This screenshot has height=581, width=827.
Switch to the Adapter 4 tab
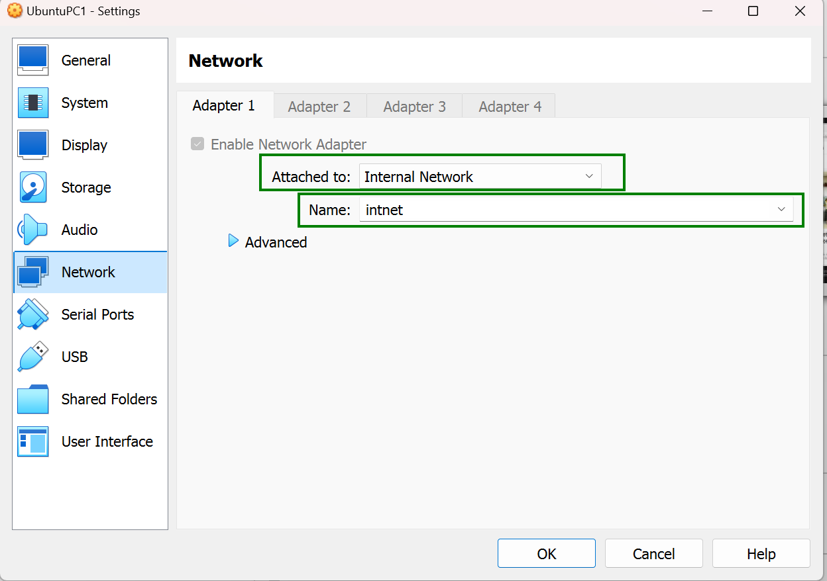[x=510, y=107]
